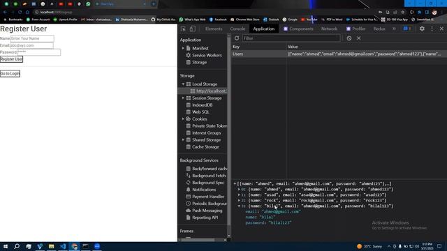Open the Windows taskbar search icon
447x251 pixels.
coord(17,246)
